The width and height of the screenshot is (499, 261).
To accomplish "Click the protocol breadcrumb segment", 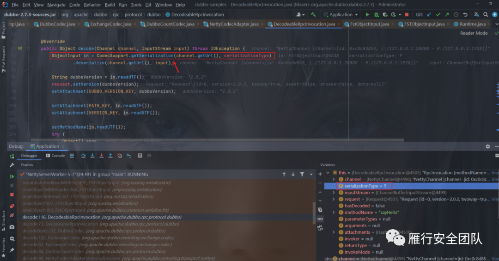I will pos(133,15).
